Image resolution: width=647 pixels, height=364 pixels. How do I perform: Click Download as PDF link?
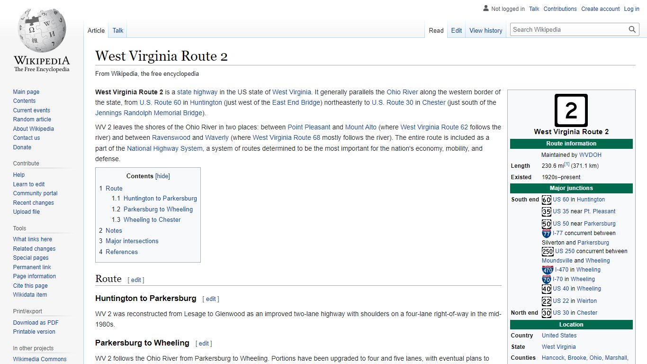[36, 323]
